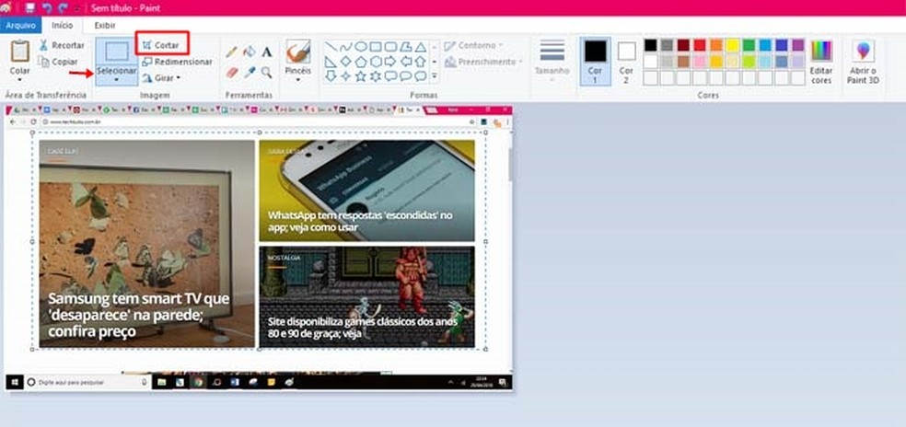Choose the Cloud callout shape
The image size is (906, 427).
click(421, 76)
